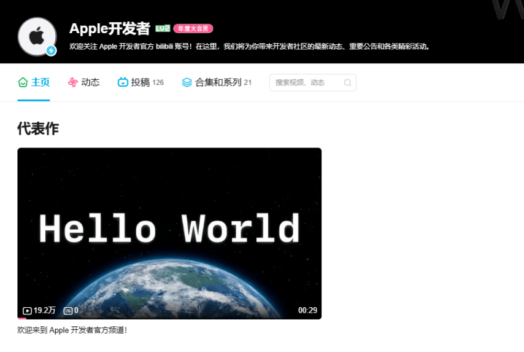The height and width of the screenshot is (352, 524).
Task: Click the blue lightning badge on avatar
Action: [52, 51]
